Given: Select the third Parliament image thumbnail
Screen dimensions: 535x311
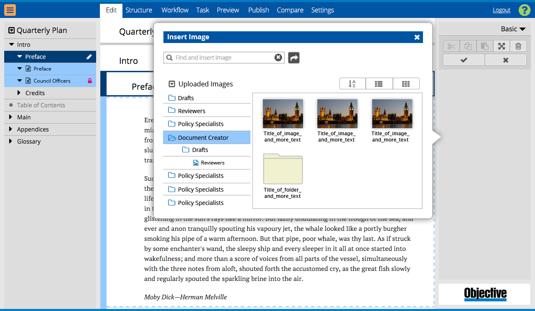Looking at the screenshot, I should [392, 114].
